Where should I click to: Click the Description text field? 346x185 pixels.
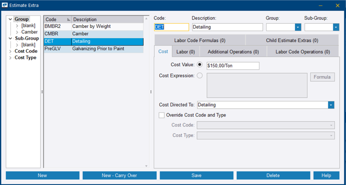(x=227, y=27)
